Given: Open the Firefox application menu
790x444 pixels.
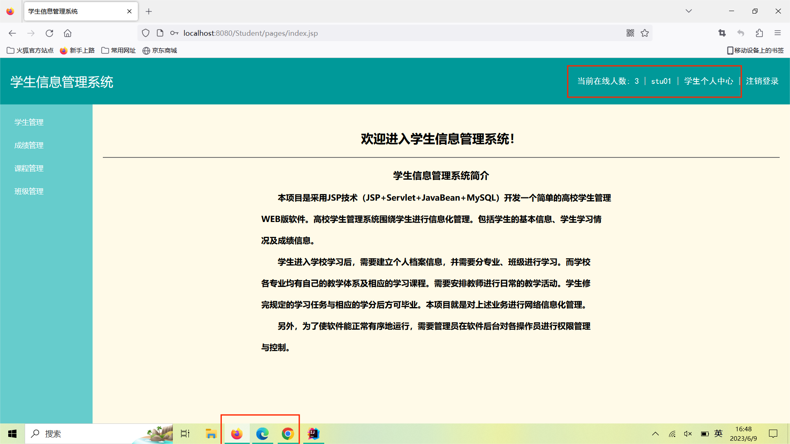Looking at the screenshot, I should pos(778,33).
